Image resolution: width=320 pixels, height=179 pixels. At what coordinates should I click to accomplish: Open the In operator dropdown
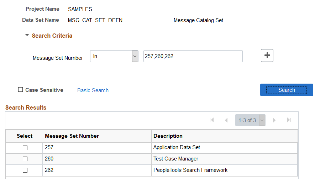pyautogui.click(x=114, y=56)
